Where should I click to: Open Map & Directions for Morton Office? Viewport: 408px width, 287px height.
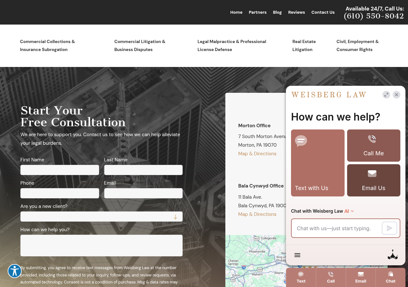pos(257,154)
